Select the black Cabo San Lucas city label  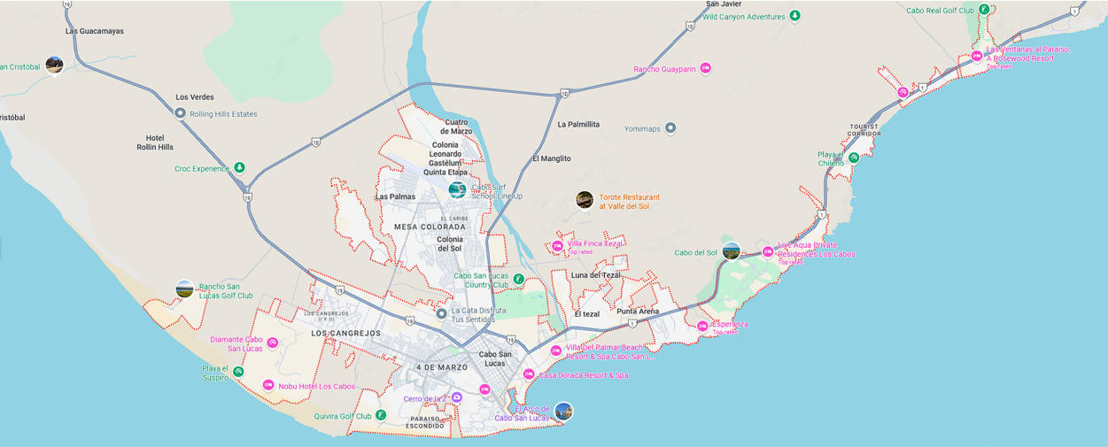click(494, 358)
